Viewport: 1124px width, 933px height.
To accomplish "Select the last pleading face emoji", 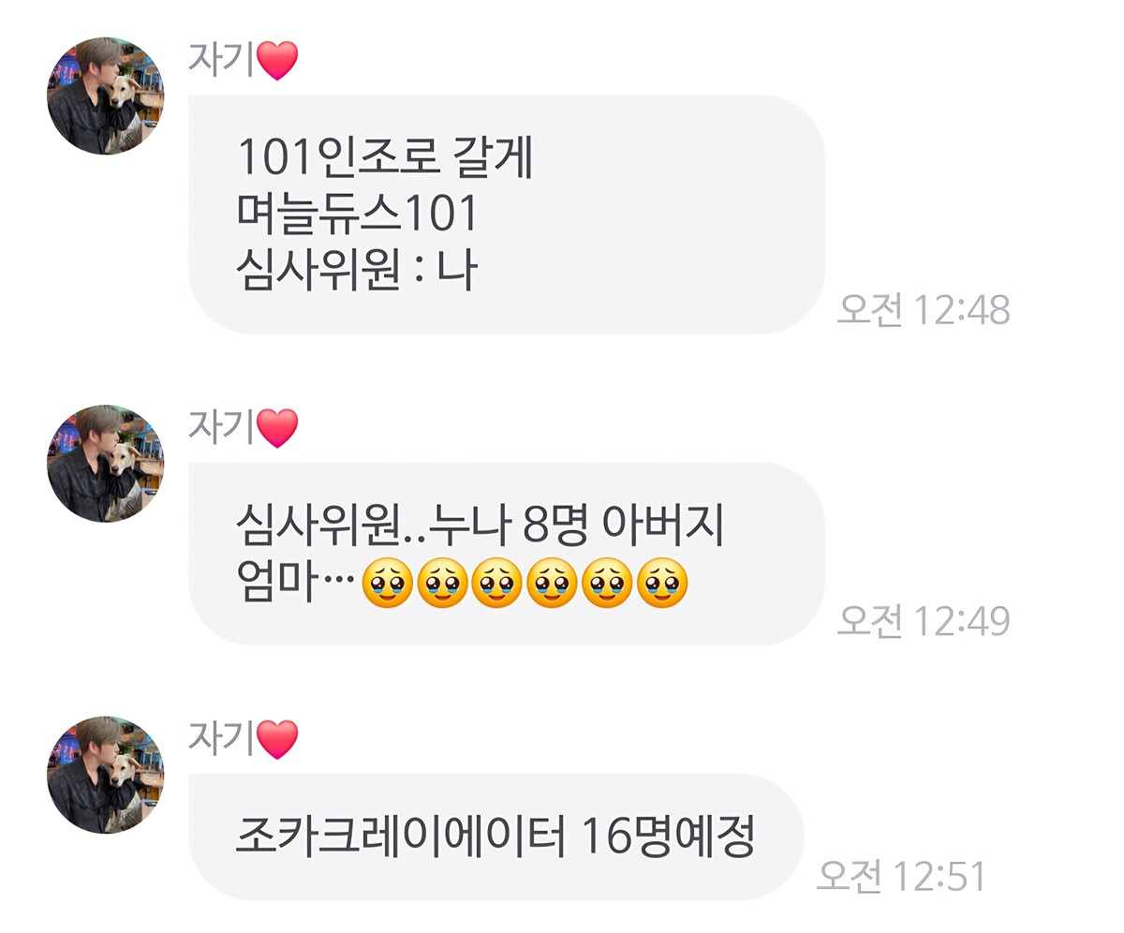I will coord(662,584).
